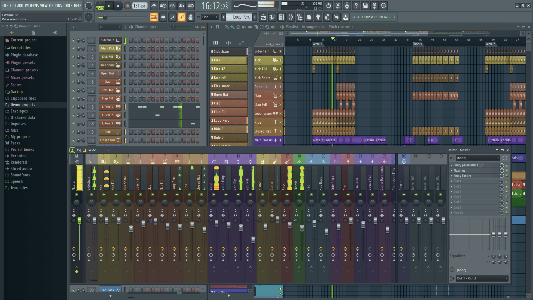
Task: Open the OPTIONS menu
Action: (56, 6)
